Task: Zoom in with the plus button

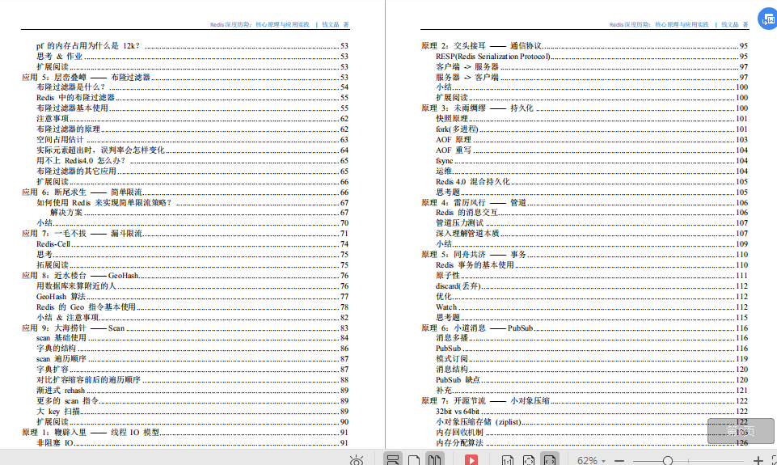Action: tap(758, 460)
